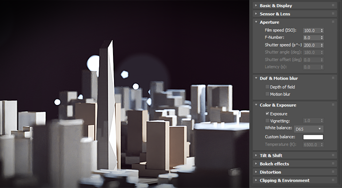
Task: Open the White balance D65 dropdown
Action: coord(309,129)
